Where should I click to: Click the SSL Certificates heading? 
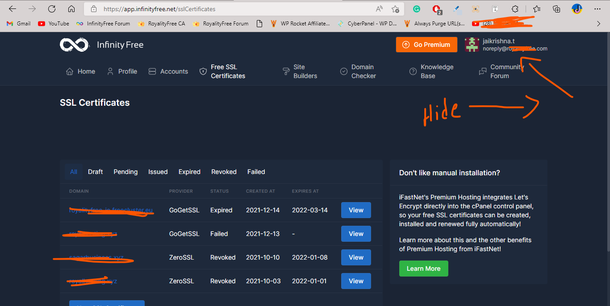(x=95, y=103)
